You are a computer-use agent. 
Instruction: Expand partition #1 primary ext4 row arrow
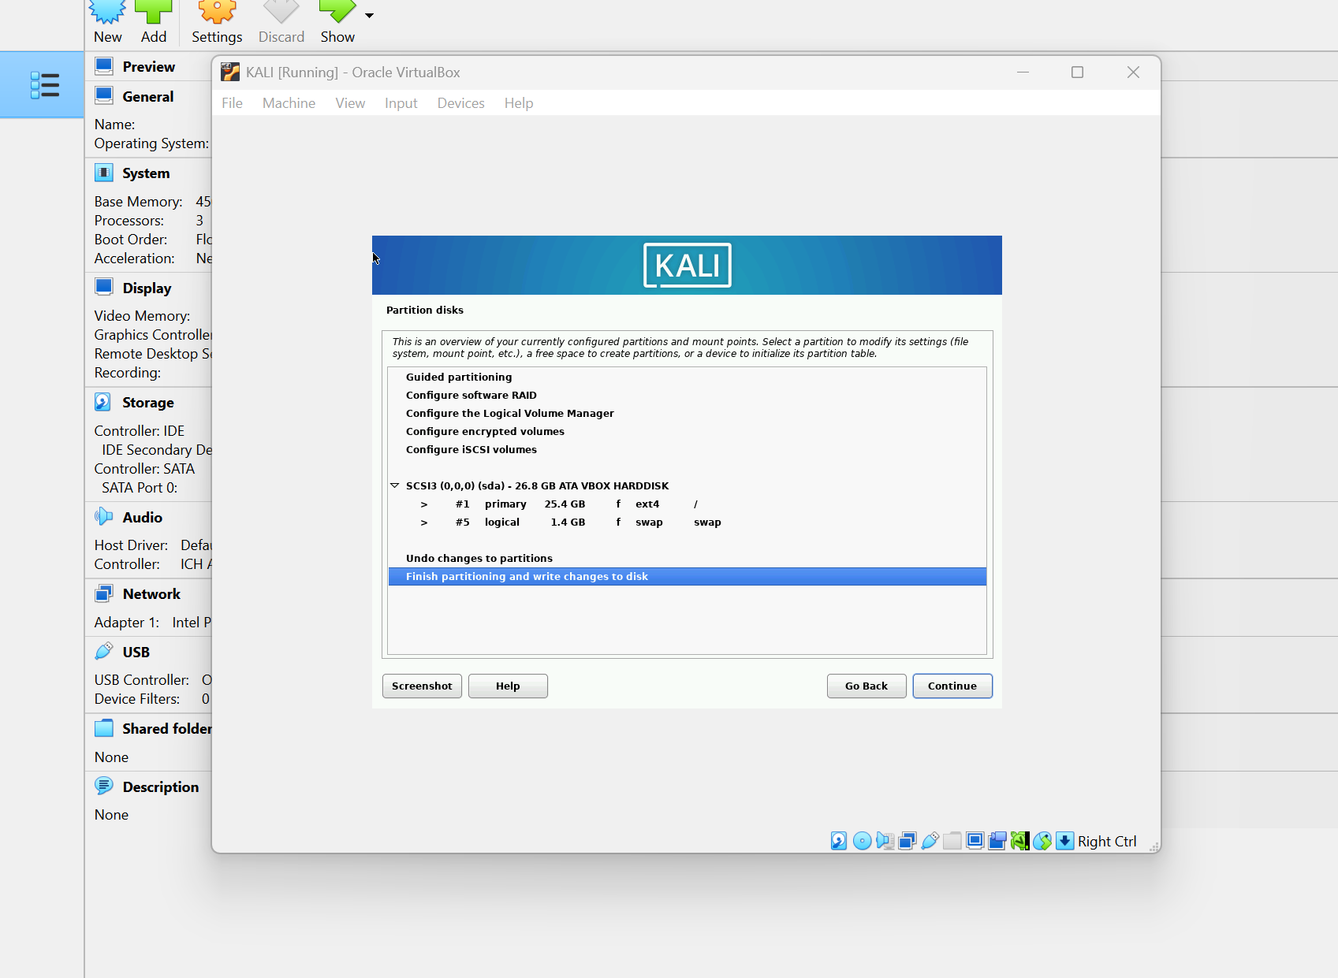[x=424, y=504]
